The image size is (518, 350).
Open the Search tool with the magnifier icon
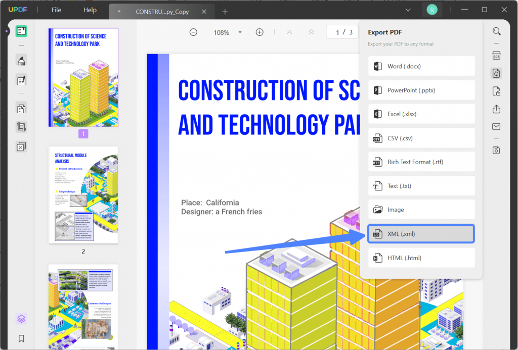point(496,31)
